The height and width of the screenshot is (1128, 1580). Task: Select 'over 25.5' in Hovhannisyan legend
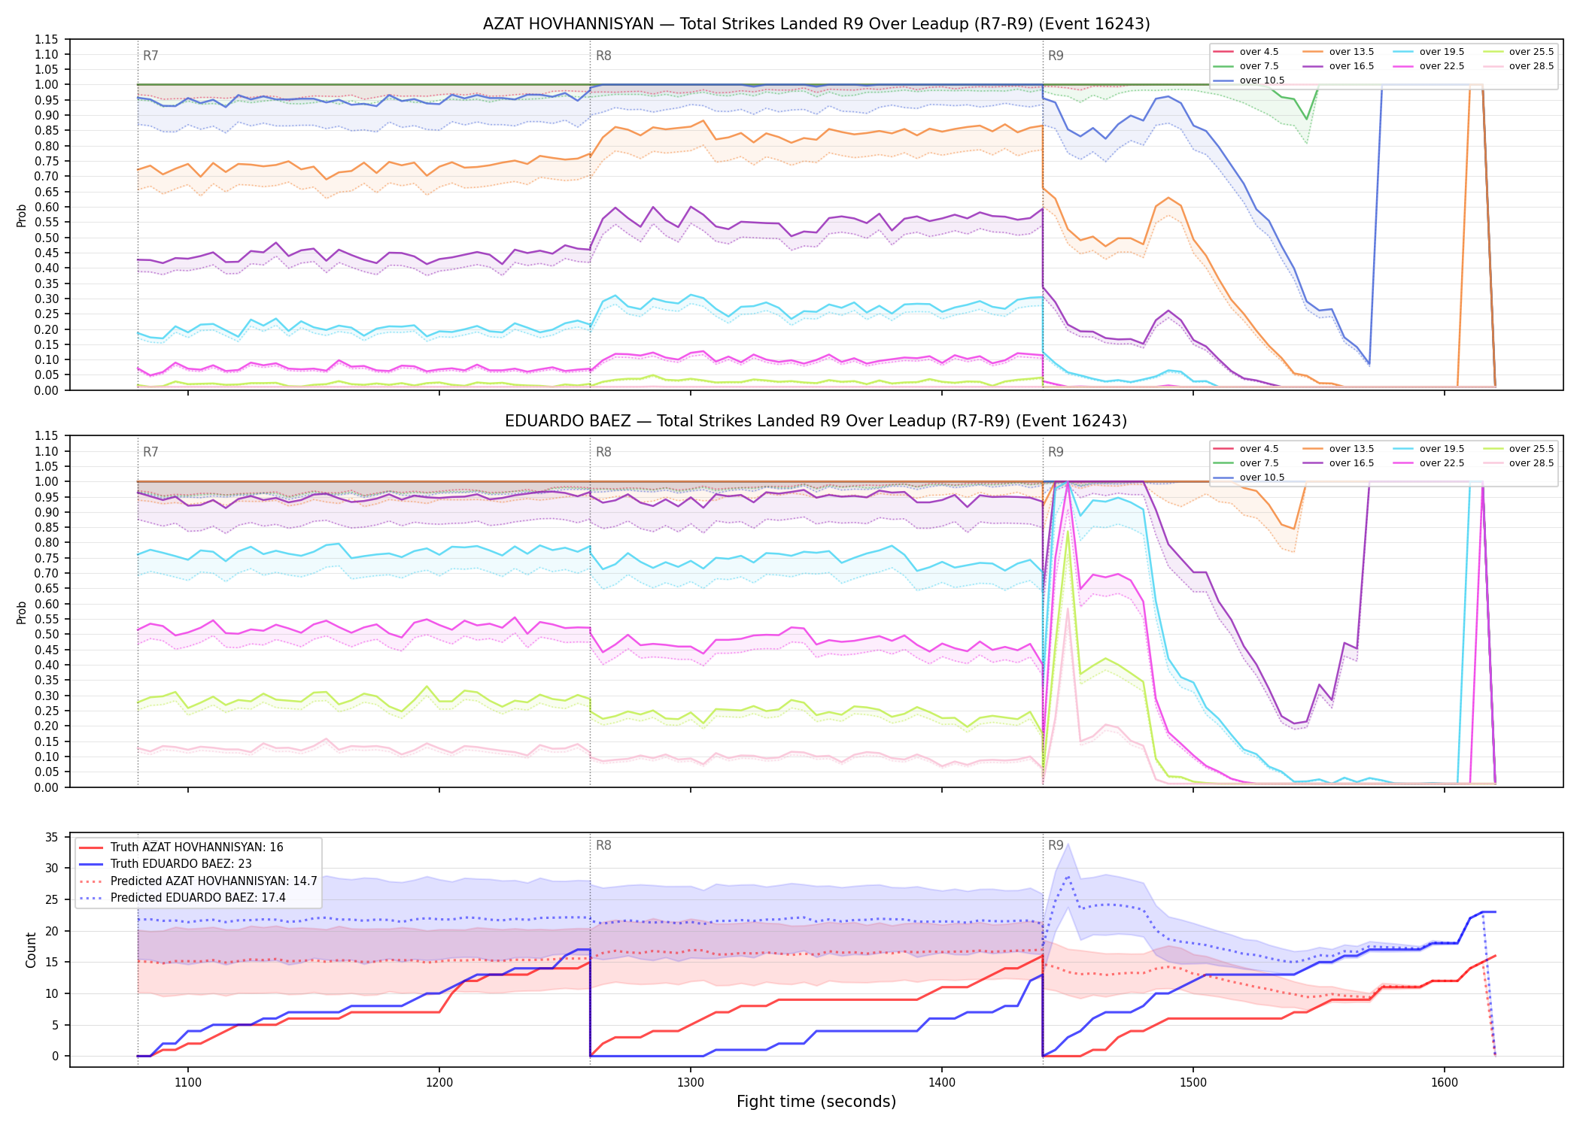click(1518, 52)
